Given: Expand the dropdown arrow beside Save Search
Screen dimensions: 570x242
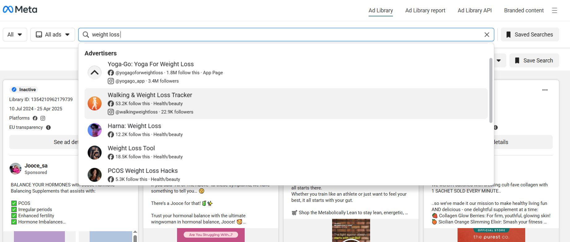Looking at the screenshot, I should [x=499, y=61].
